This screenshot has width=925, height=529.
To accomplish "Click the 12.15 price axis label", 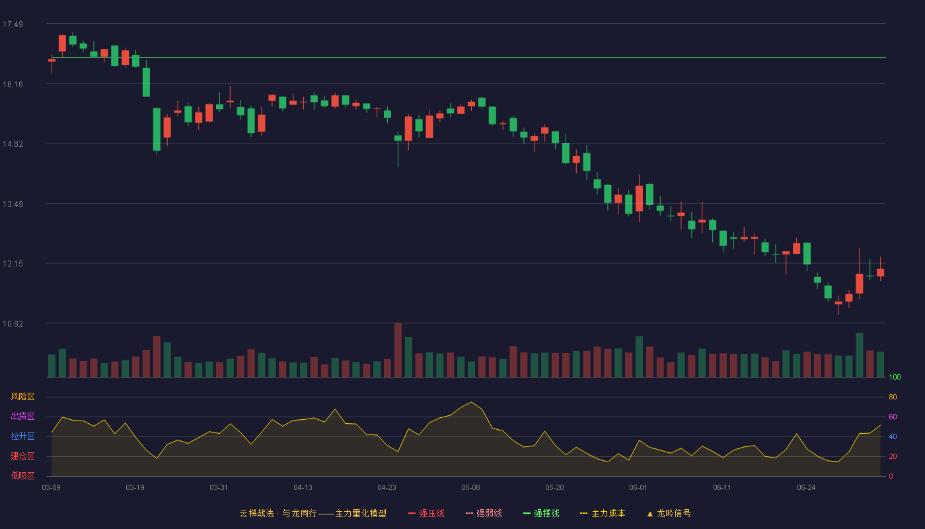I will 13,264.
